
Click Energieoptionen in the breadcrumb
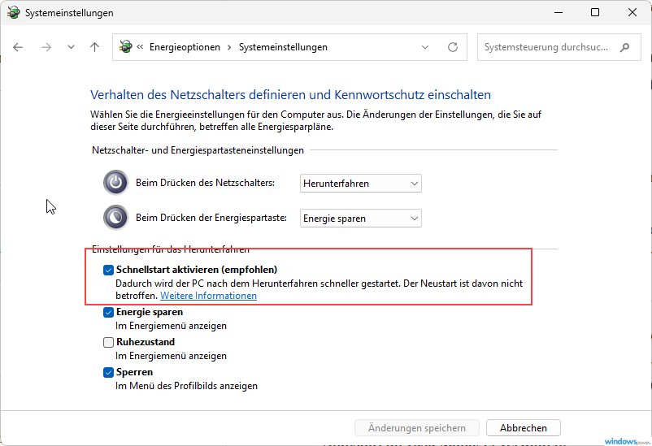185,47
